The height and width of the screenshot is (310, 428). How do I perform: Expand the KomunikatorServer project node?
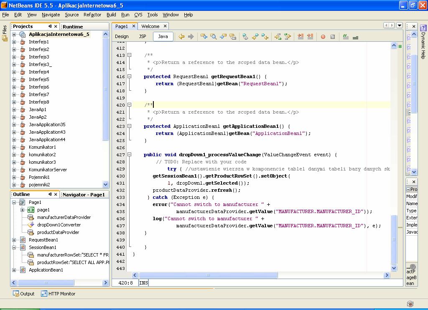[x=14, y=170]
